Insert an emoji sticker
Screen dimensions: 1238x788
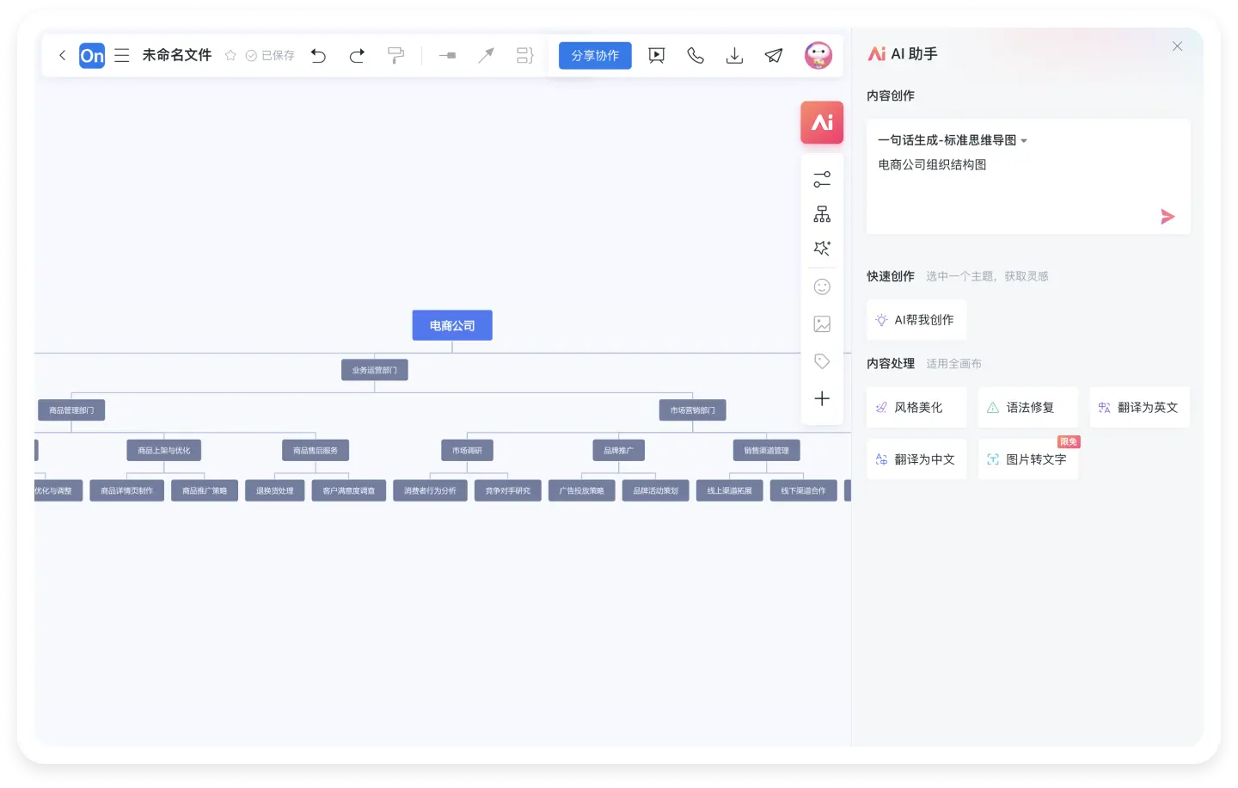pos(822,286)
